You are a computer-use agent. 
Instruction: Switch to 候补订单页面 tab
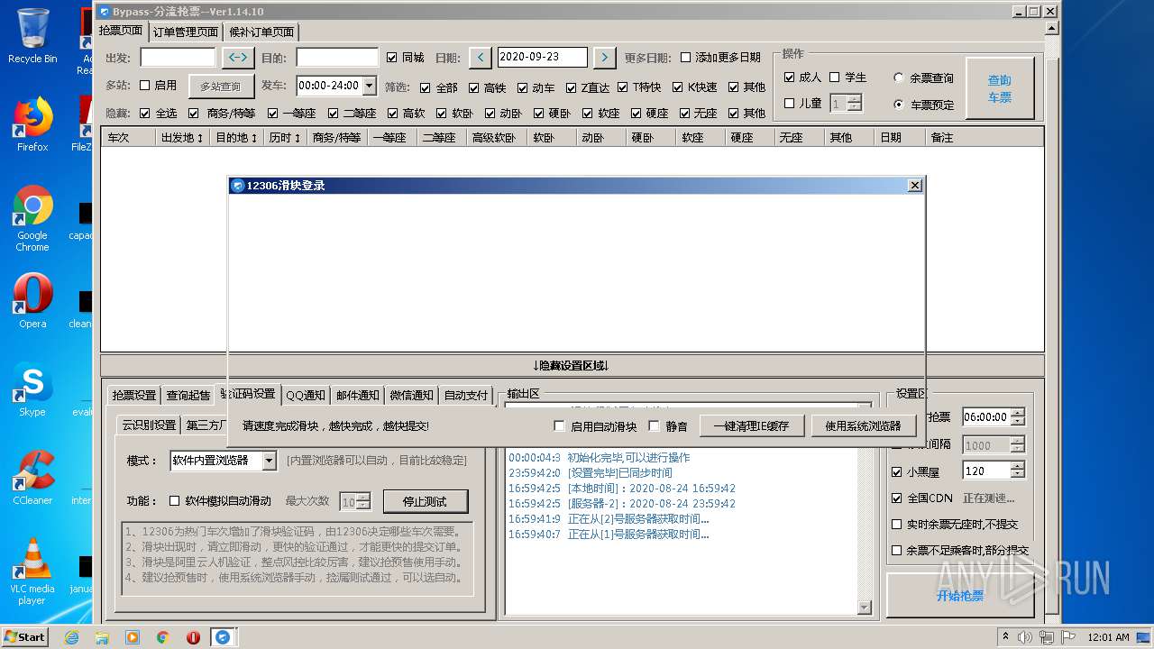[x=261, y=32]
